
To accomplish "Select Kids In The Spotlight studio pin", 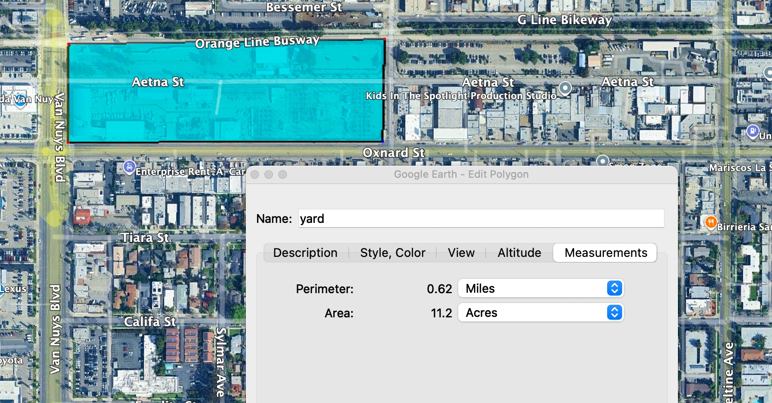I will [565, 87].
